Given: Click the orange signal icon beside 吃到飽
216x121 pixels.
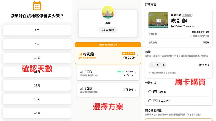Looking at the screenshot, I should click(80, 54).
